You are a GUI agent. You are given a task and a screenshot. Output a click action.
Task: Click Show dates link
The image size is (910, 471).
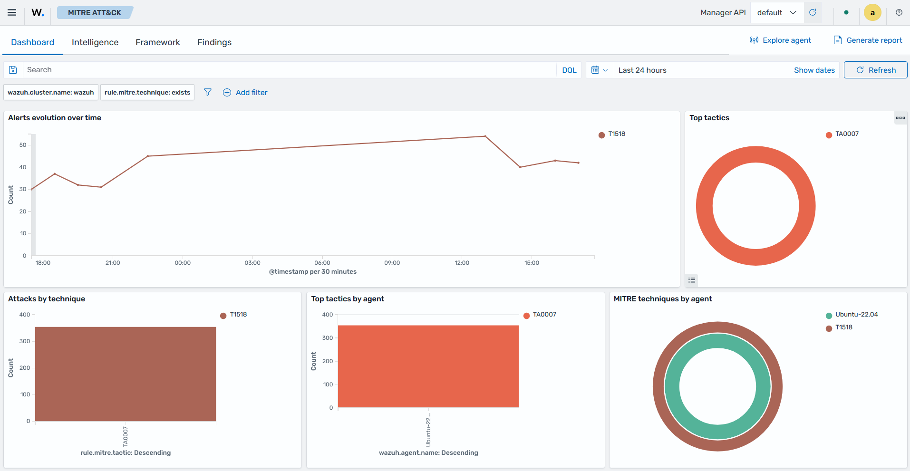pos(814,70)
